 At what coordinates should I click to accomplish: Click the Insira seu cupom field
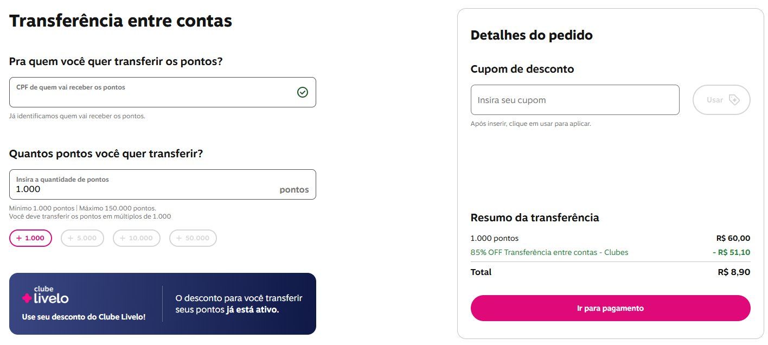pos(575,100)
